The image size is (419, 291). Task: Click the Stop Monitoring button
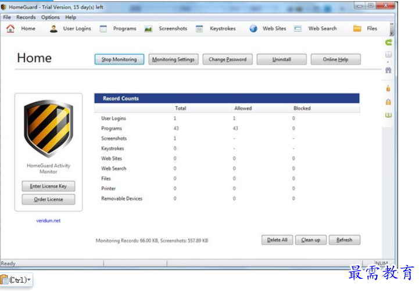(119, 59)
